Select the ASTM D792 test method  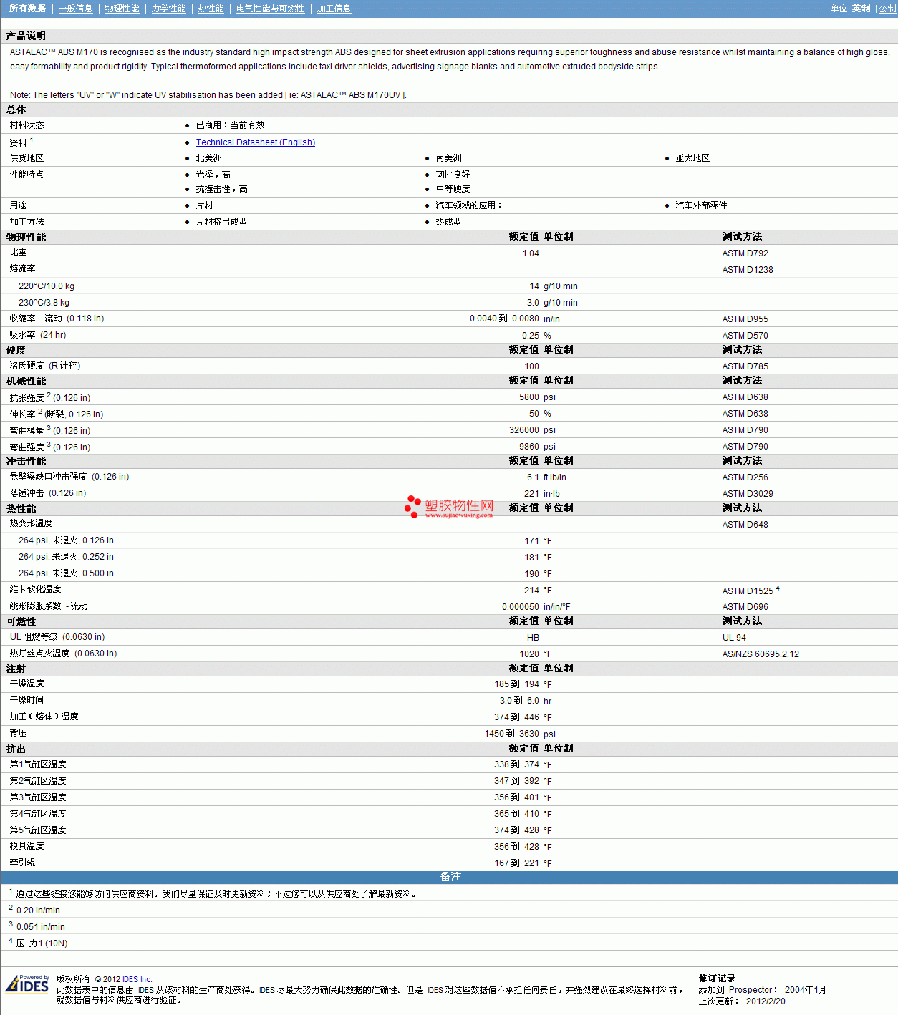pos(745,253)
